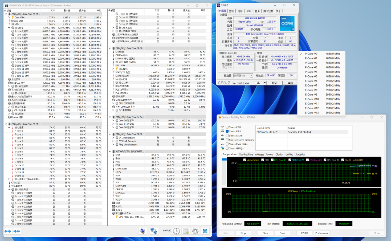Enable the Stress CPU checkbox

[227, 127]
